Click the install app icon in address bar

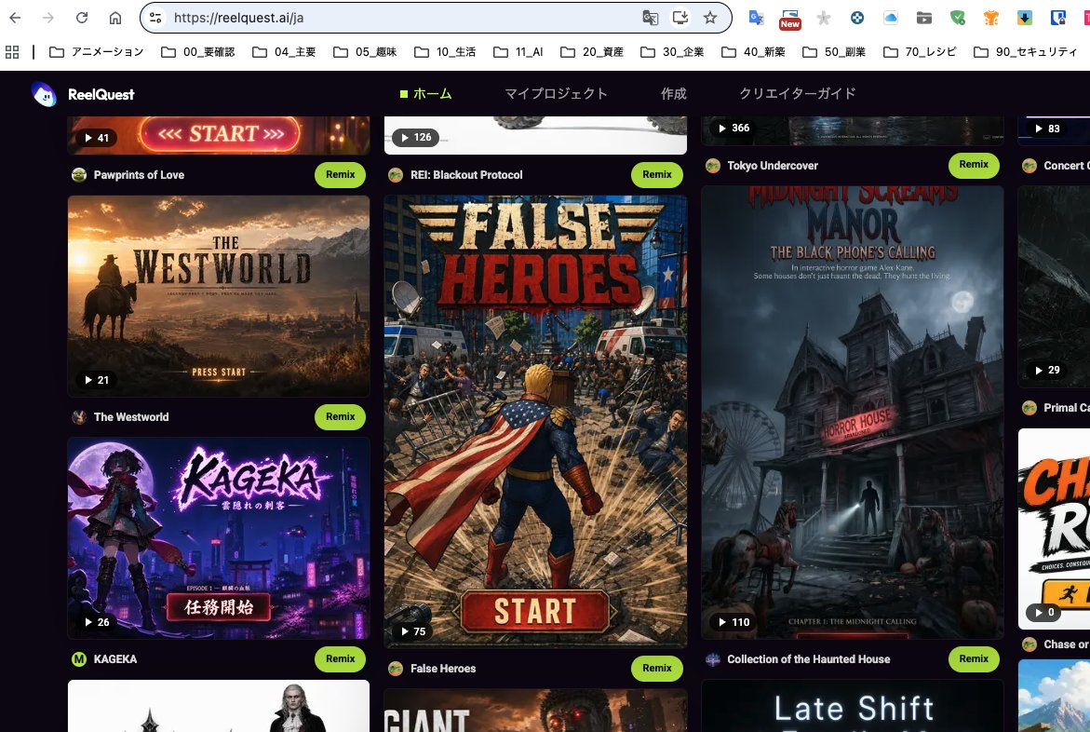tap(680, 18)
